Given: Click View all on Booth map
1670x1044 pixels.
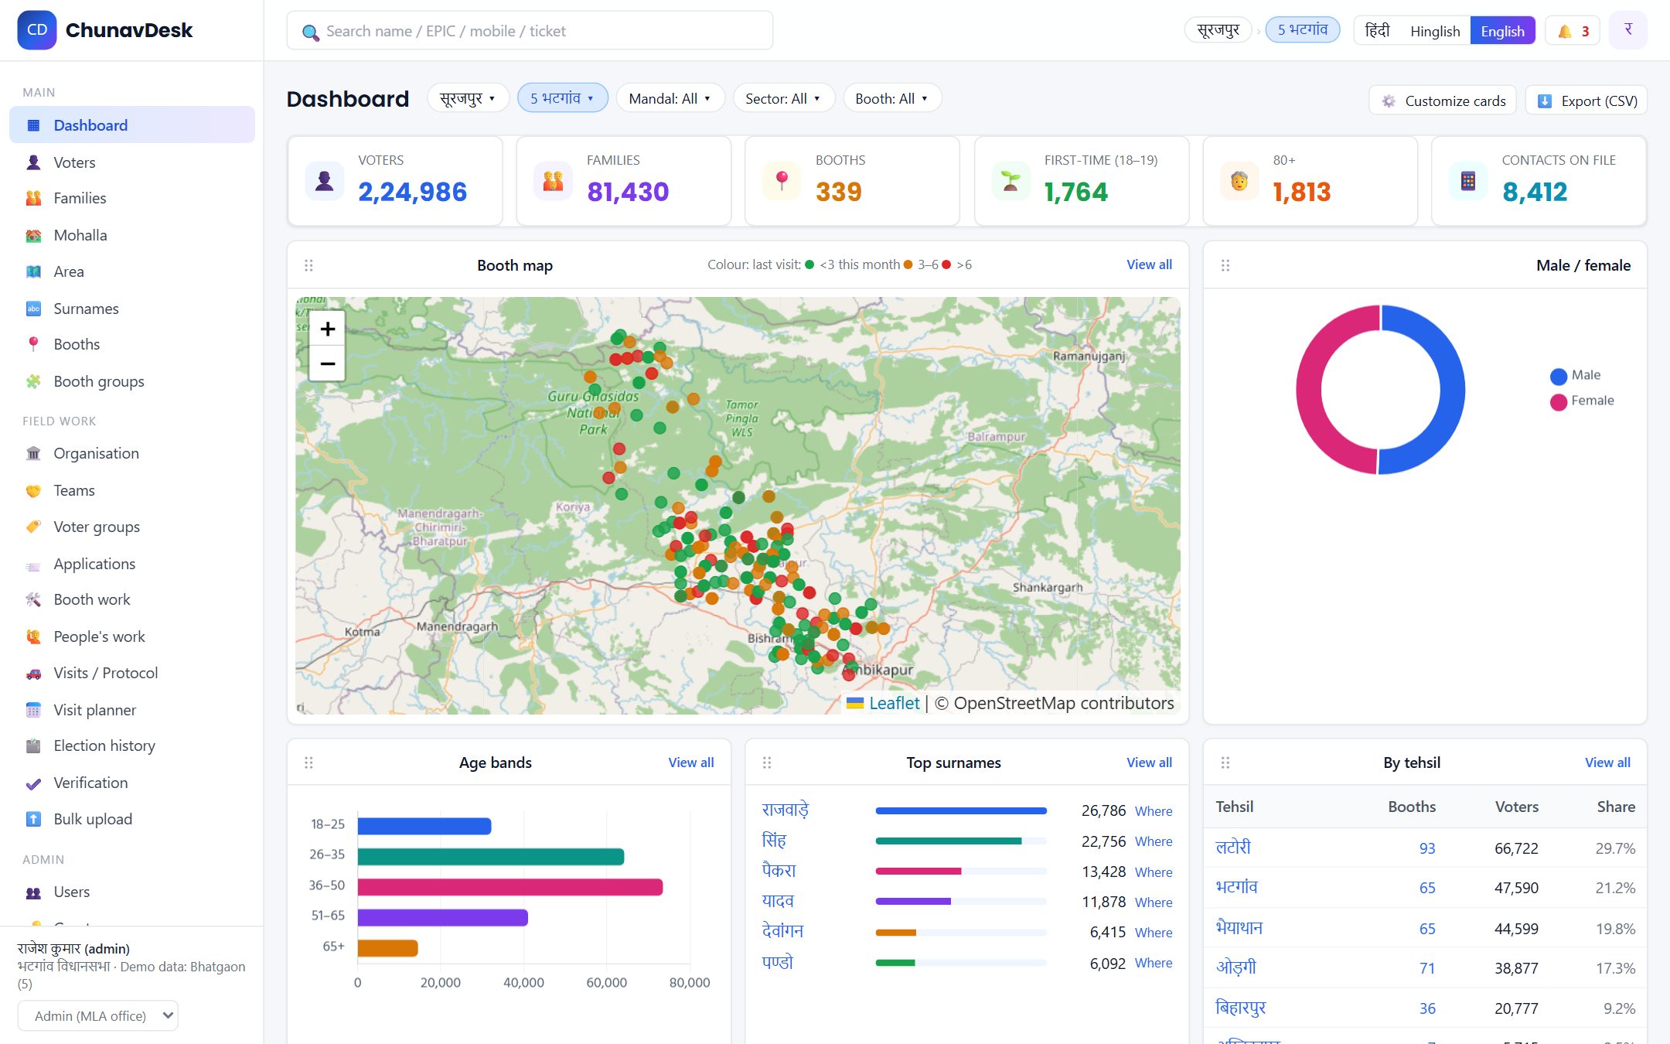Looking at the screenshot, I should 1149,264.
